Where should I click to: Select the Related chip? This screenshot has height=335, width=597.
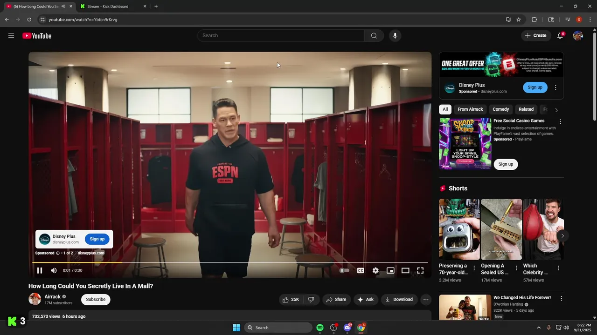526,109
